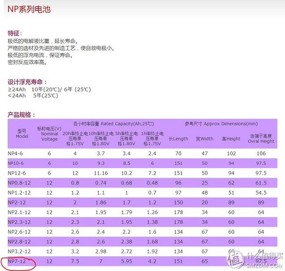Click the '65' width in the NP7-12 row

(x=205, y=262)
